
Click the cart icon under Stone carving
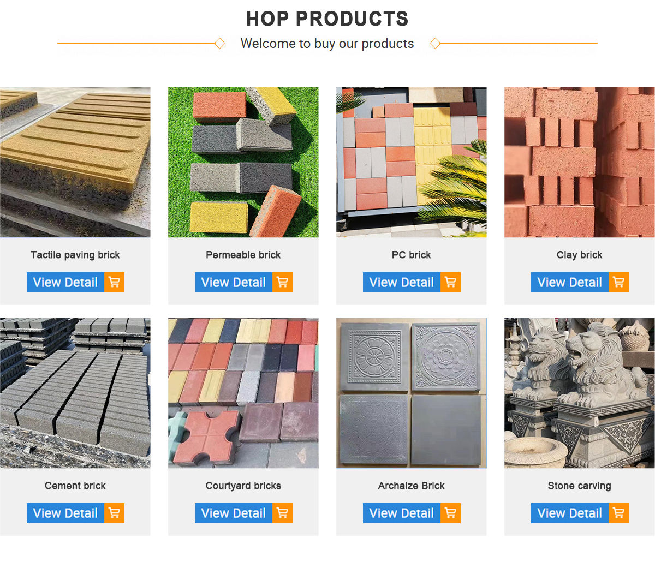618,513
